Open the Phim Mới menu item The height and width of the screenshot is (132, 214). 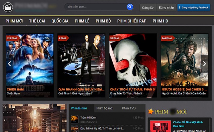click(14, 21)
